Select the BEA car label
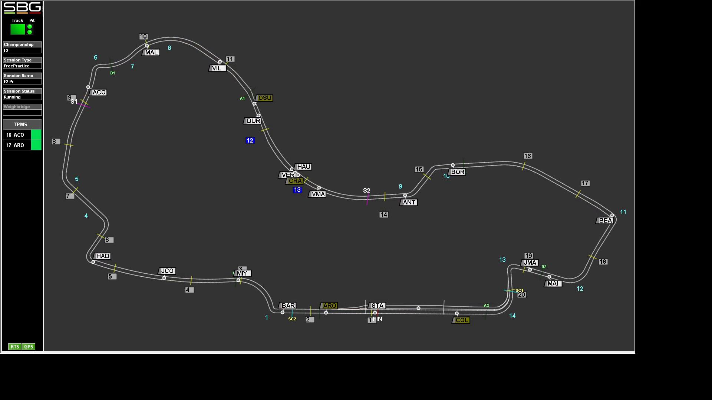 pos(605,220)
